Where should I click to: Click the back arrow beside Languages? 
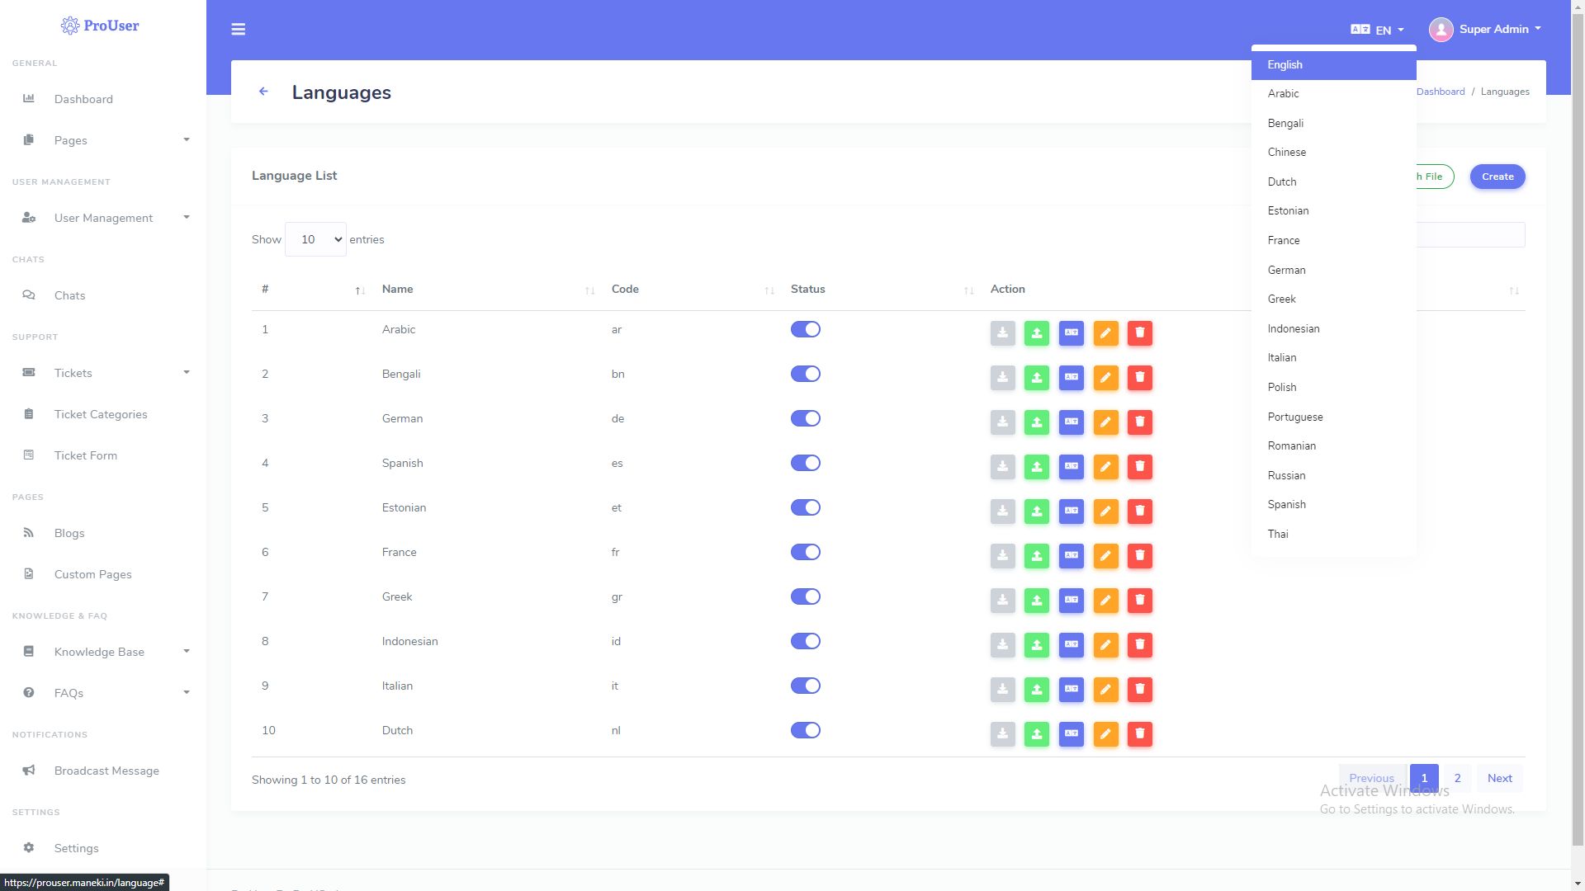263,92
